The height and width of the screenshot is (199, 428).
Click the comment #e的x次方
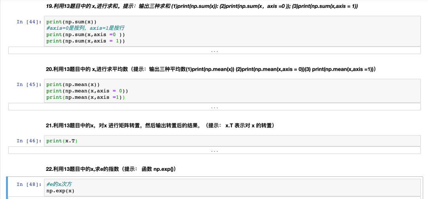tap(59, 184)
